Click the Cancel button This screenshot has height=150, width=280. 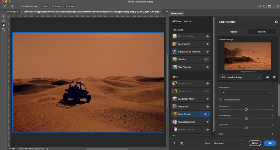pos(255,143)
